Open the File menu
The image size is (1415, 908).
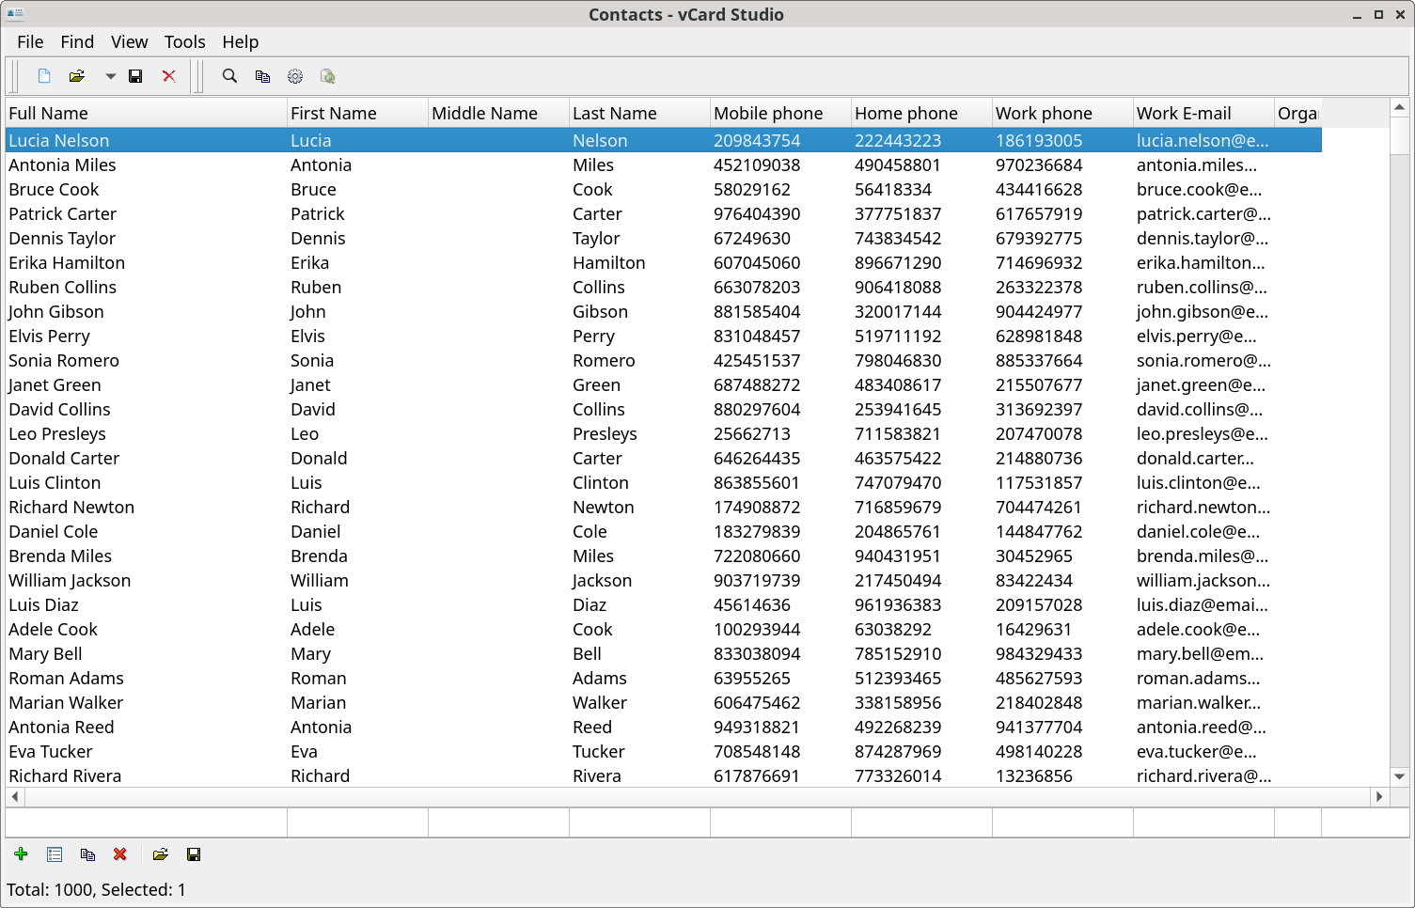pos(30,41)
